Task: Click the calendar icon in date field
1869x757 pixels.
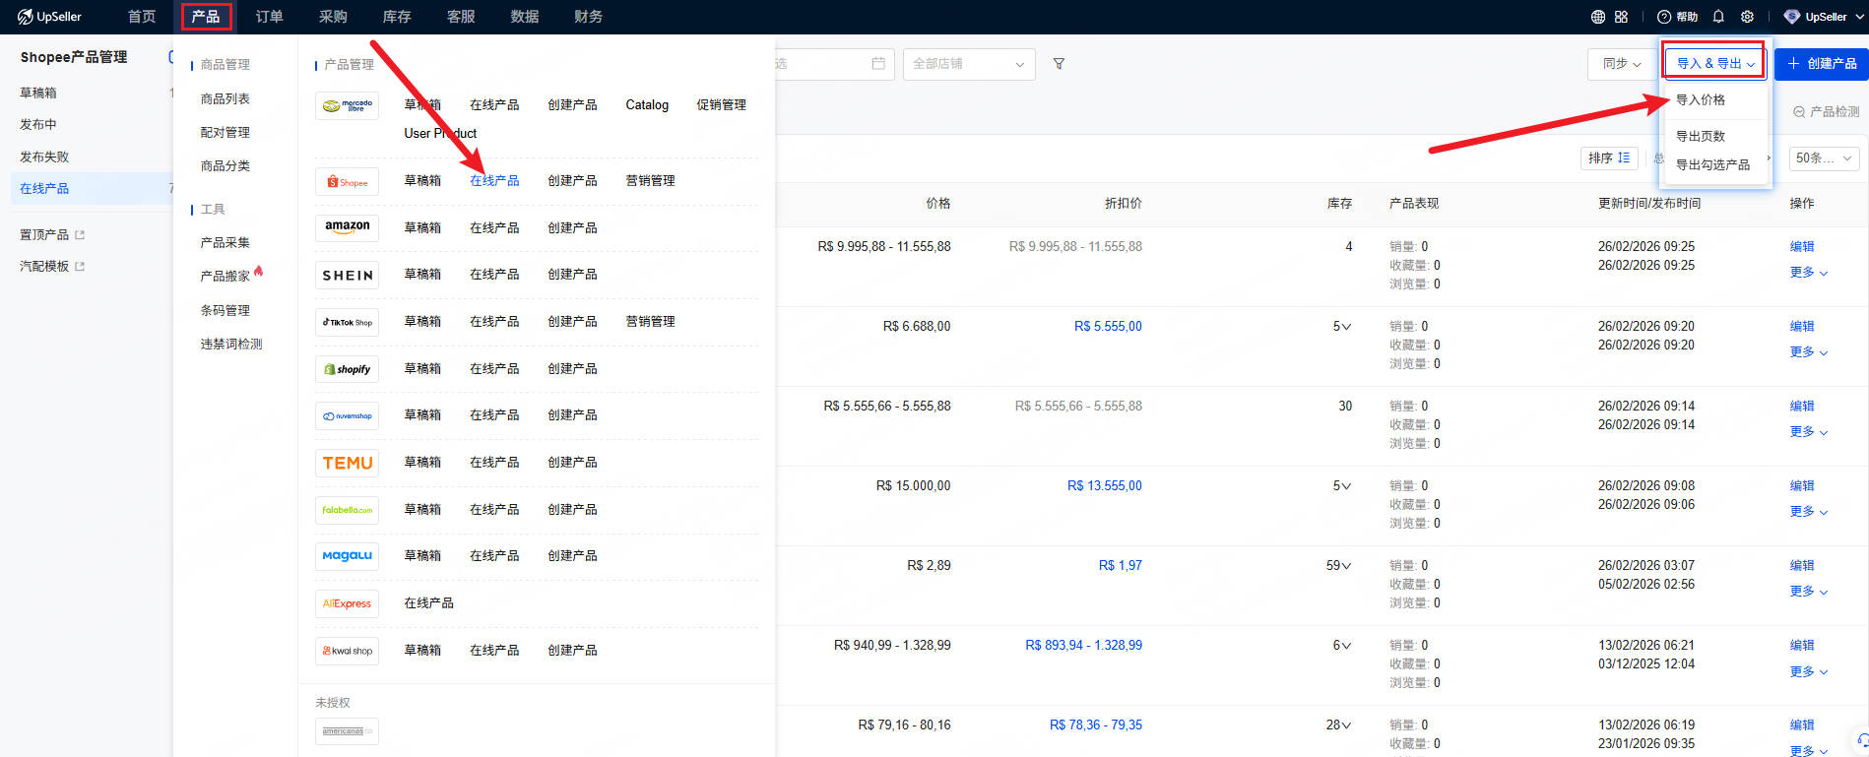Action: (x=878, y=64)
